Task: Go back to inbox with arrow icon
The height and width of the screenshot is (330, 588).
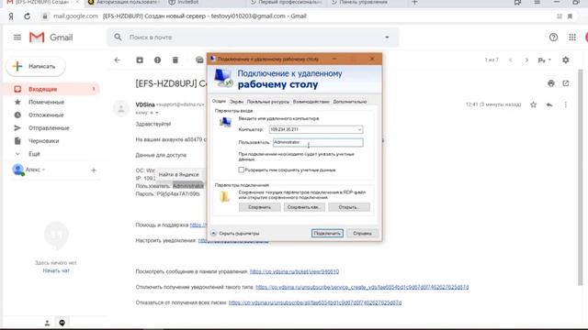Action: point(118,60)
